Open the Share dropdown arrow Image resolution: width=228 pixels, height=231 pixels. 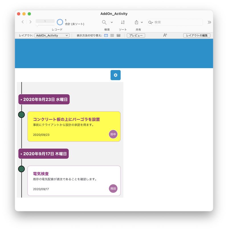click(x=142, y=22)
